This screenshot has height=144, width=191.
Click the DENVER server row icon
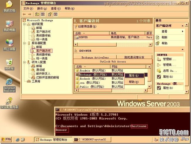tap(77, 37)
